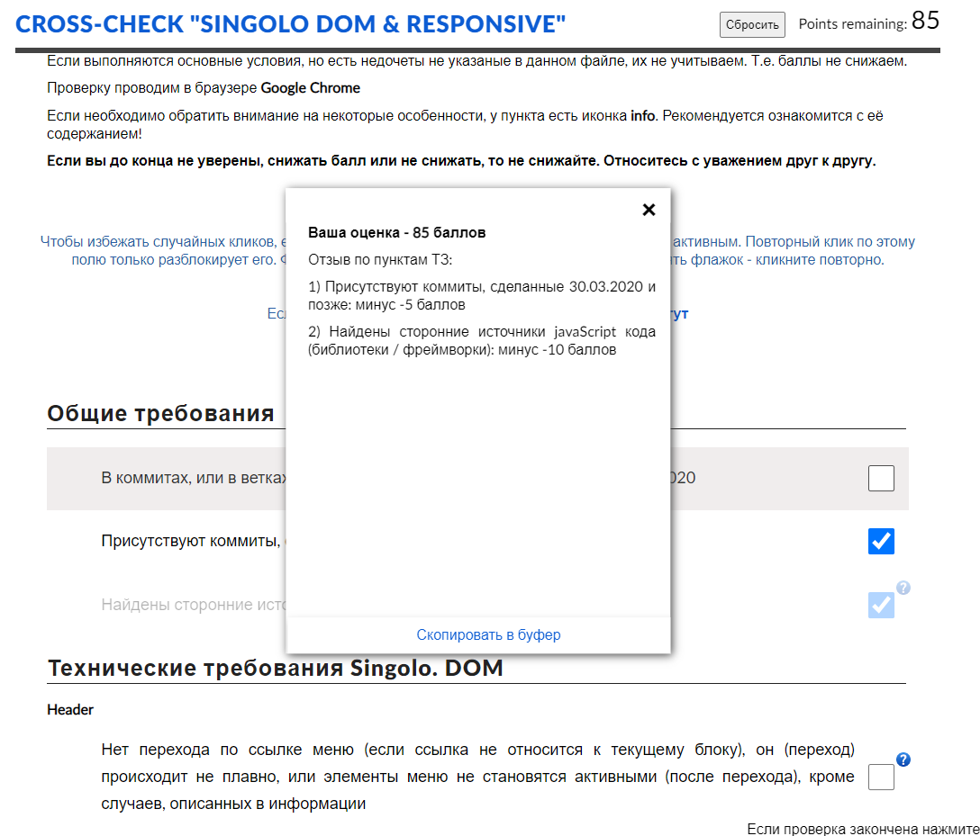
Task: Check the Header menu link transition checkbox
Action: pyautogui.click(x=881, y=777)
